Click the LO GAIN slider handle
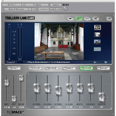The height and width of the screenshot is (116, 116). [47, 88]
